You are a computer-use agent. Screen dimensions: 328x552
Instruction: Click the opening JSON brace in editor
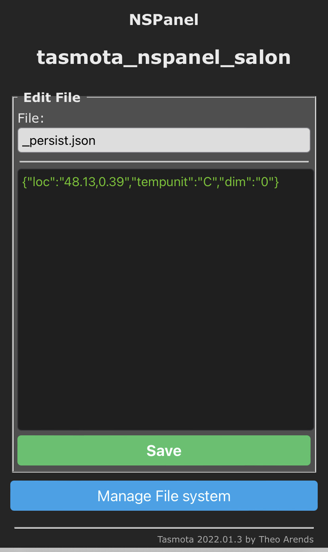point(25,182)
